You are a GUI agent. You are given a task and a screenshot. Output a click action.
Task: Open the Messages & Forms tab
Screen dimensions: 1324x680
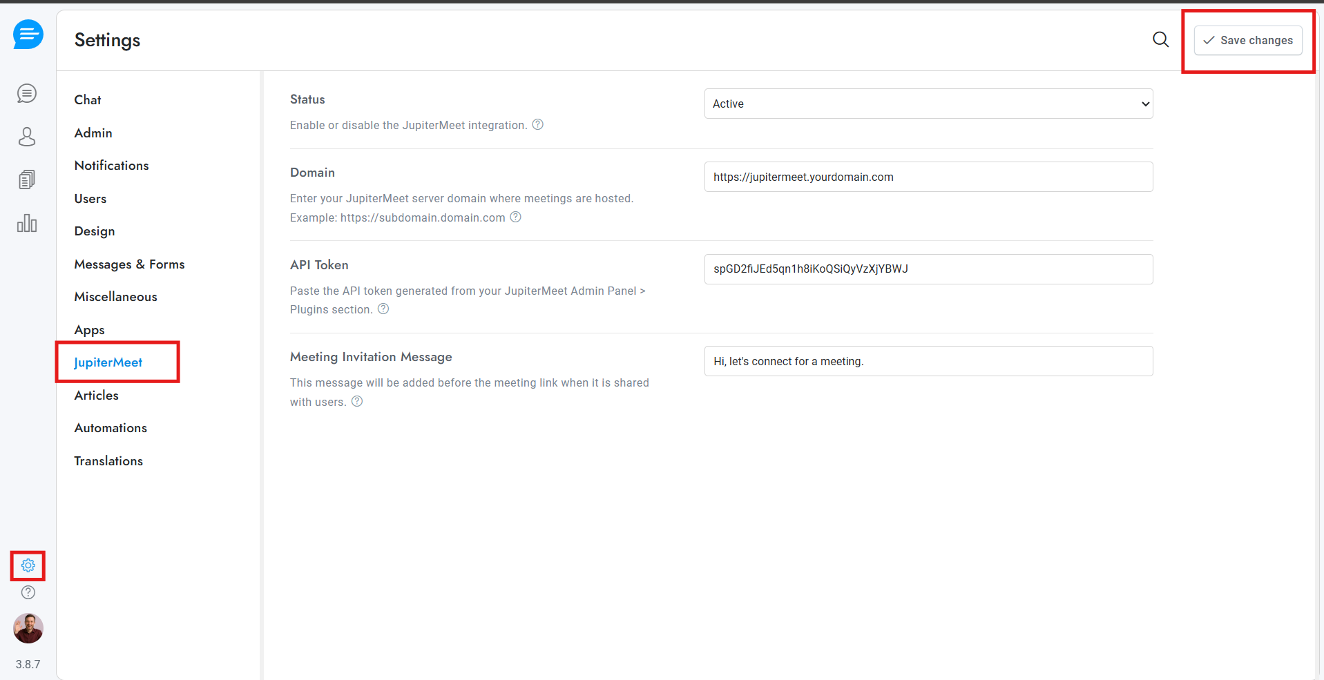[130, 264]
